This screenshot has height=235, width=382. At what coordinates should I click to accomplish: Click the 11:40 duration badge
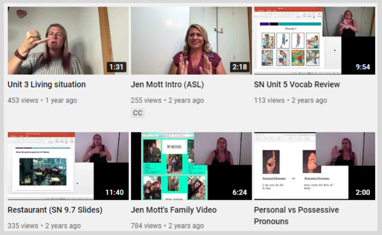pyautogui.click(x=115, y=192)
